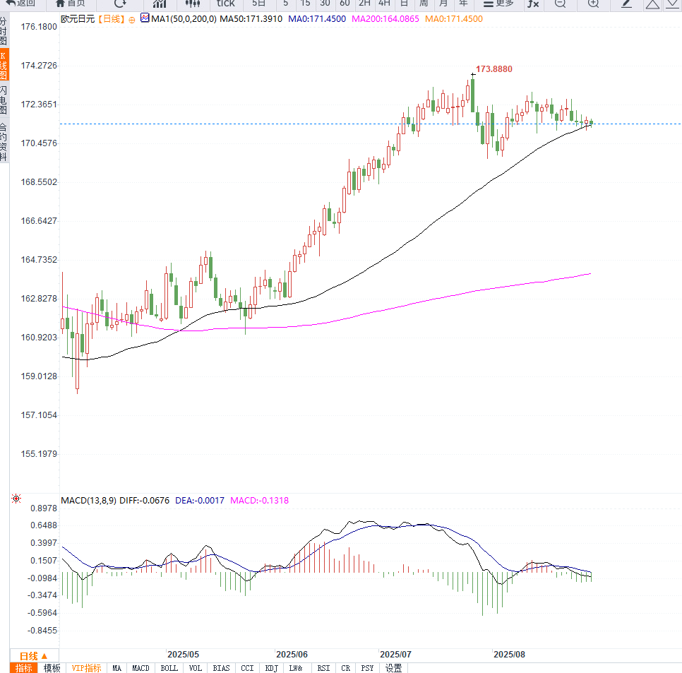This screenshot has width=682, height=673.
Task: Select 5-minute timeframe
Action: click(285, 4)
